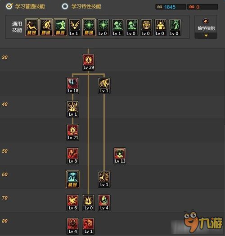Toggle the first mastered general skill

coord(32,27)
